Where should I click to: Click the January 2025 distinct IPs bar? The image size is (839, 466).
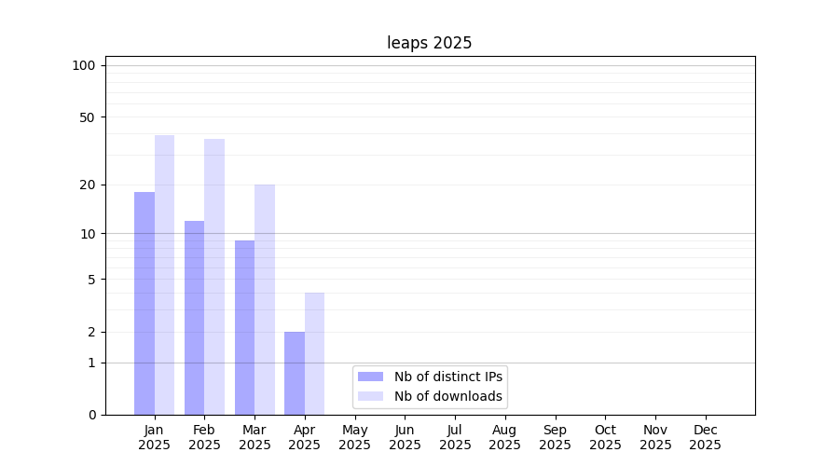(x=144, y=303)
